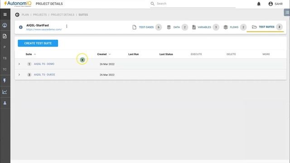Viewport: 290px width, 163px height.
Task: Click the count badge 3 on DUECE row
Action: coord(29,75)
